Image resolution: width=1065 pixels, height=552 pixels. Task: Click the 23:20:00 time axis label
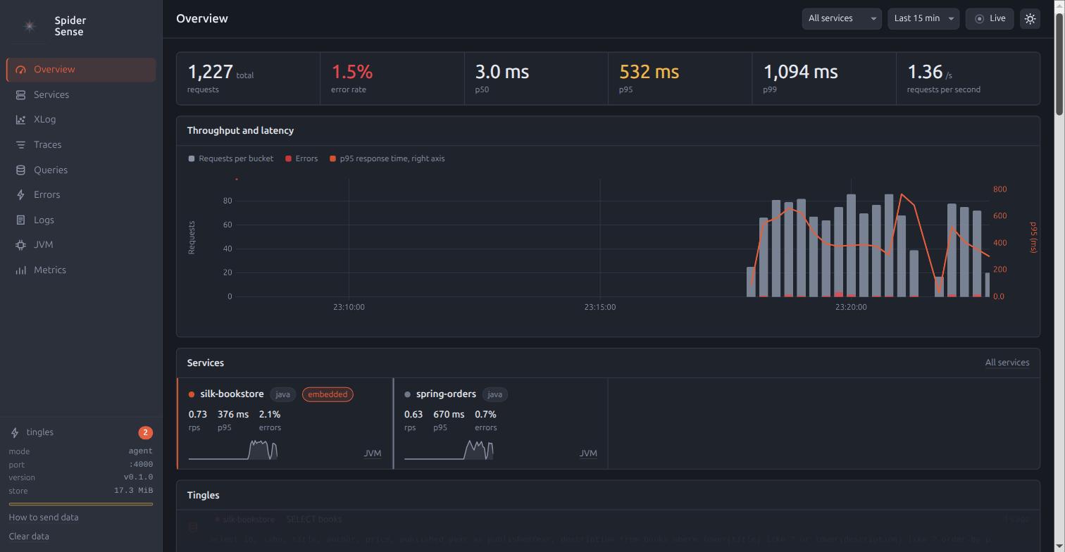pyautogui.click(x=851, y=307)
